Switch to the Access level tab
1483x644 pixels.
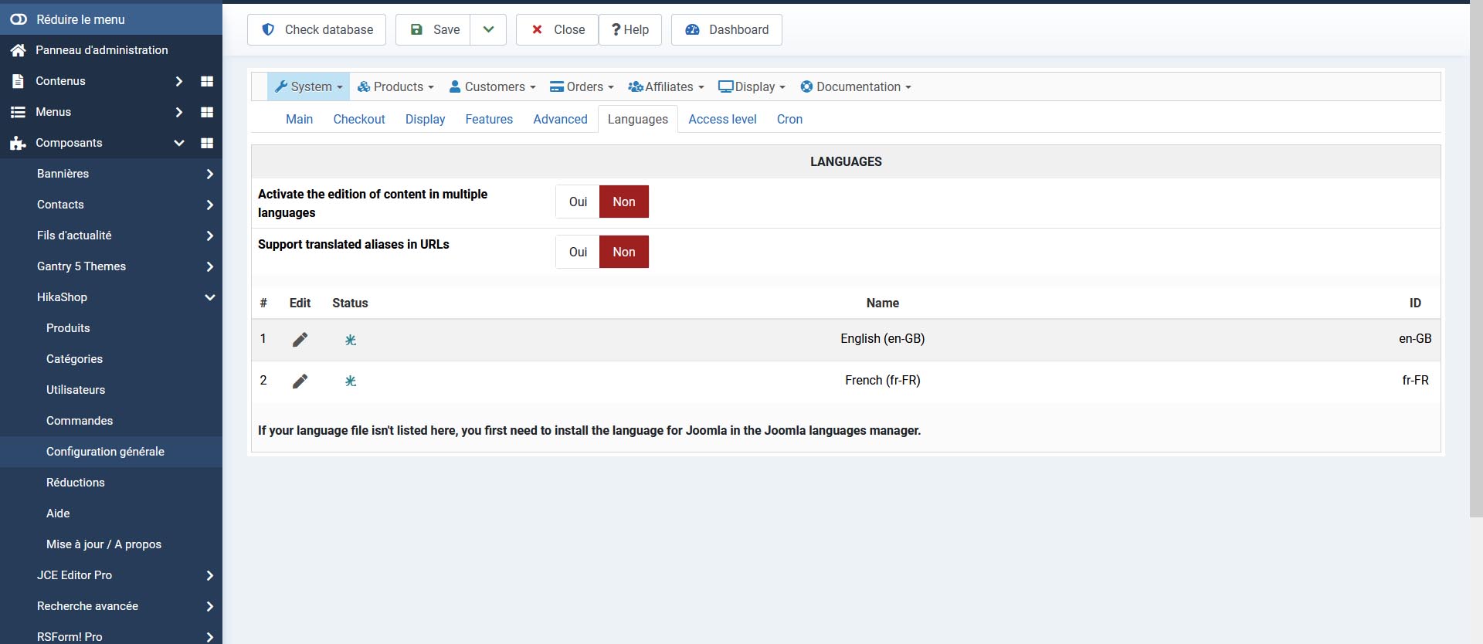[x=722, y=119]
